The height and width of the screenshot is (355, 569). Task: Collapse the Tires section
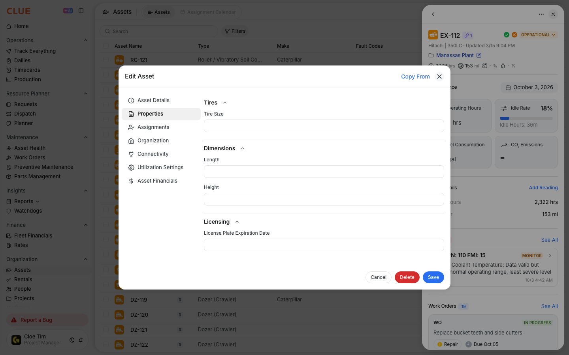[x=225, y=103]
